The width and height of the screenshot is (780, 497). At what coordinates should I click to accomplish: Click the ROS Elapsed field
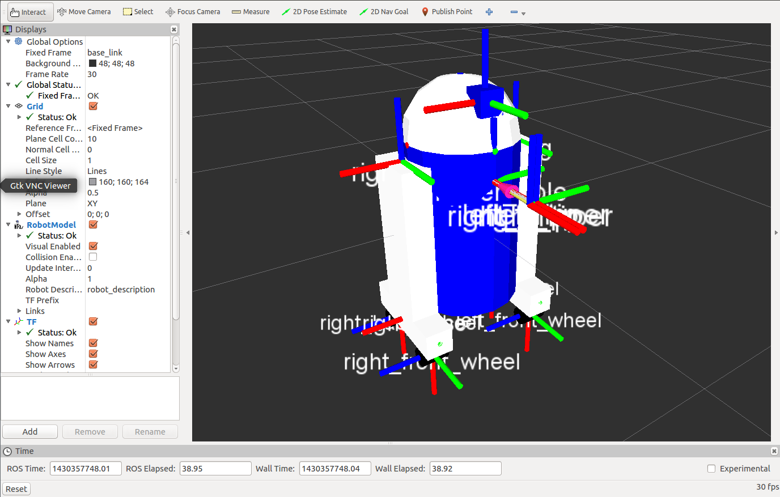coord(215,469)
